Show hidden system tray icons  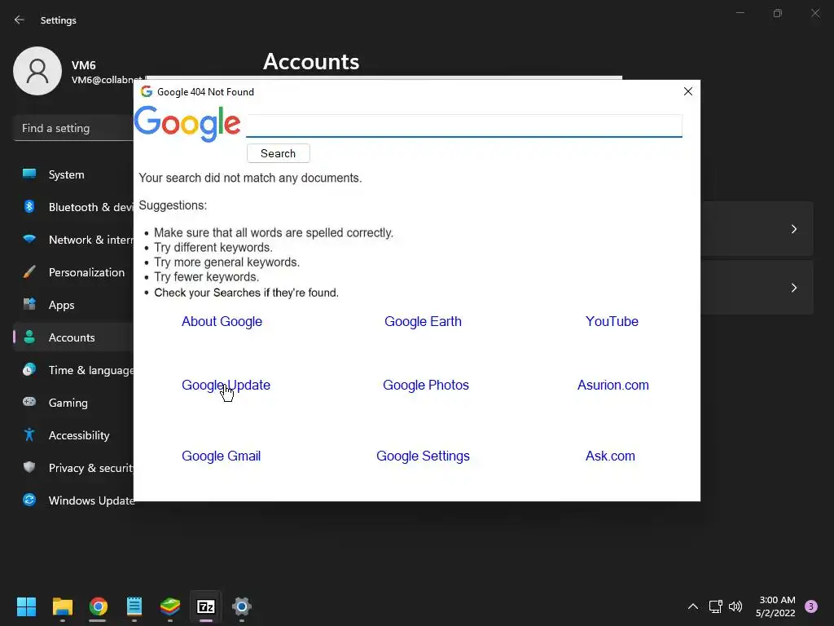tap(693, 606)
